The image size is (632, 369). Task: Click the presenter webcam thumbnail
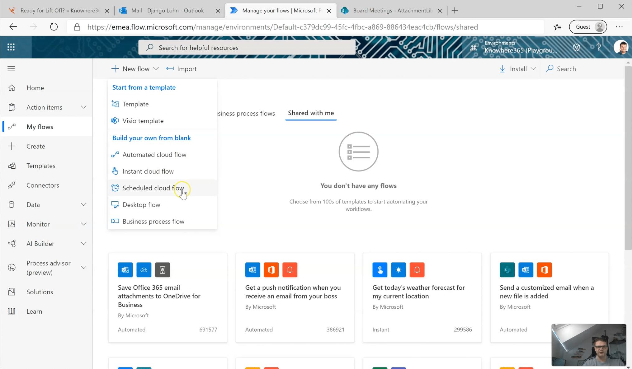[x=588, y=345]
